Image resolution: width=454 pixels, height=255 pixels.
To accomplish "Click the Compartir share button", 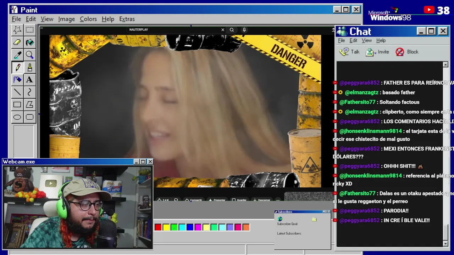I will (193, 200).
